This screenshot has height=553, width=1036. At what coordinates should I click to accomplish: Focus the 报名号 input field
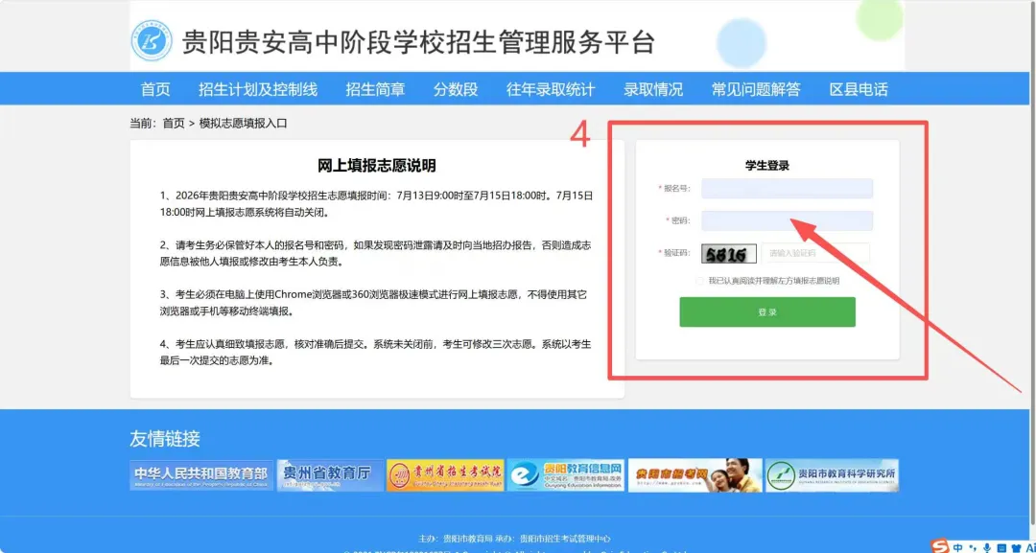[x=787, y=189]
